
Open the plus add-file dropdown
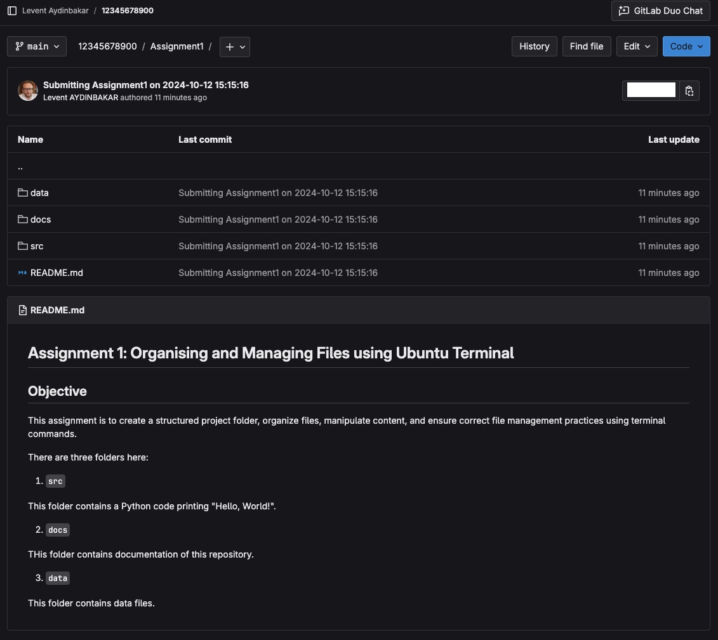click(234, 46)
